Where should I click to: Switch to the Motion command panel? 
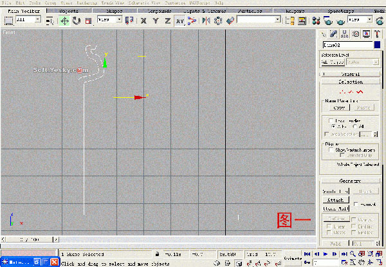pyautogui.click(x=356, y=34)
